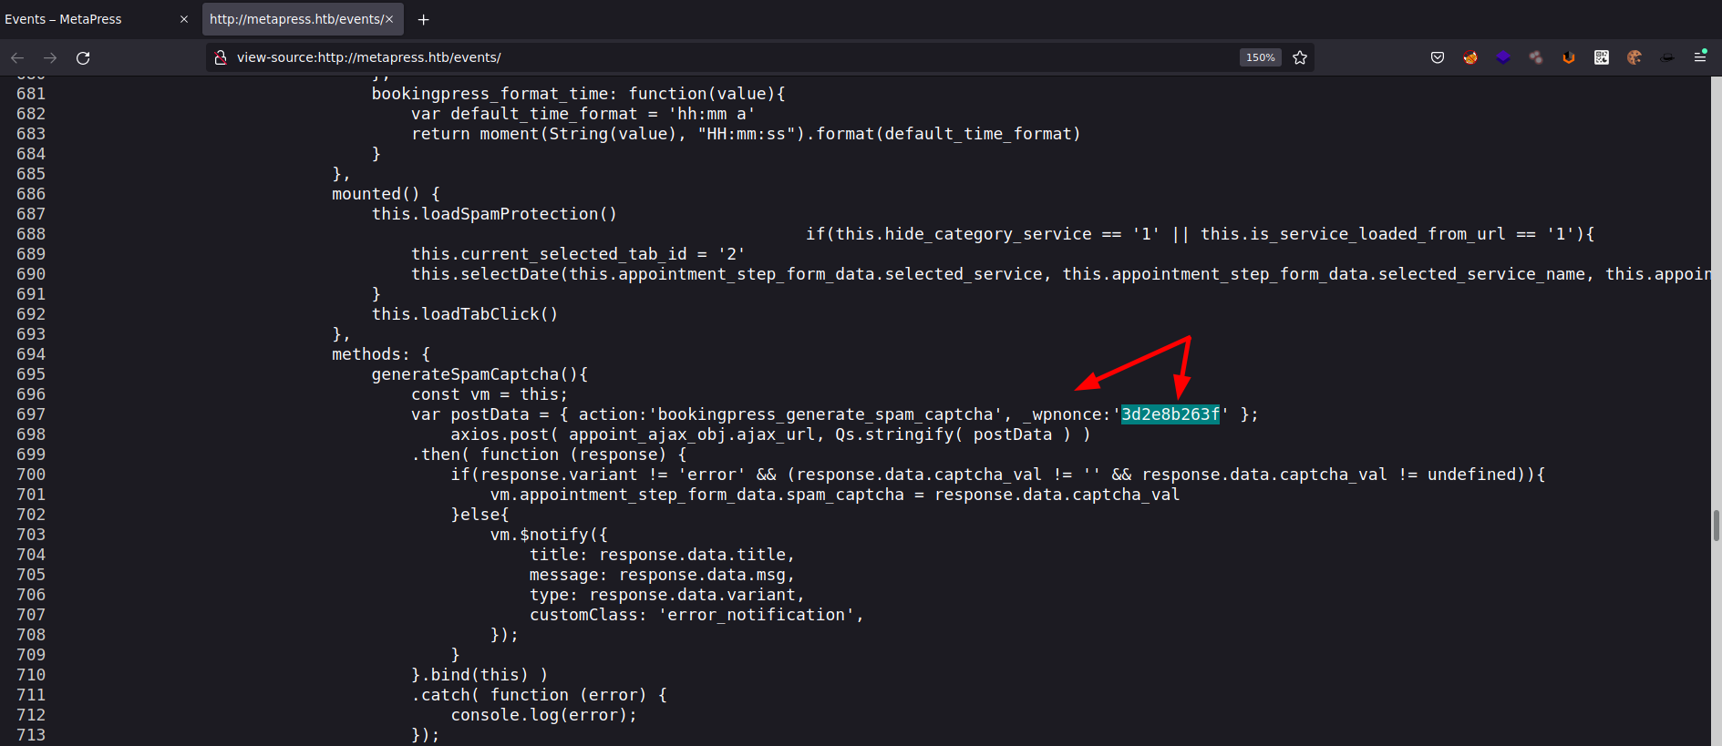Click customClass: 'error_notification' line
Image resolution: width=1722 pixels, height=746 pixels.
[x=696, y=615]
